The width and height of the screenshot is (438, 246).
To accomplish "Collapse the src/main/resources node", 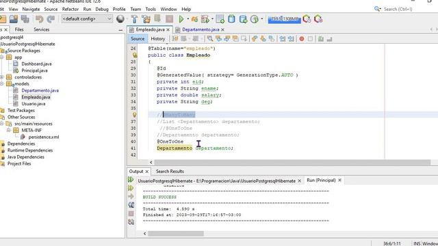I will 2,124.
